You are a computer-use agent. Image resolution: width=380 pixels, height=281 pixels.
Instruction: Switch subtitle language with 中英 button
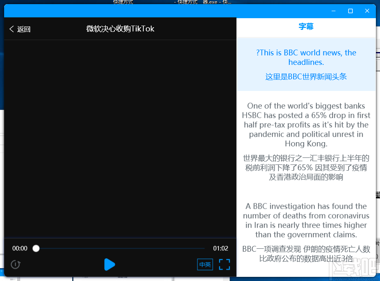pos(205,264)
